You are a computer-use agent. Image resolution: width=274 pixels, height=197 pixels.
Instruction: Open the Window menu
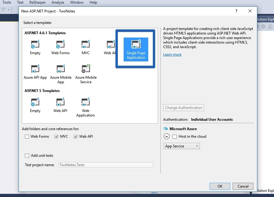(x=77, y=2)
